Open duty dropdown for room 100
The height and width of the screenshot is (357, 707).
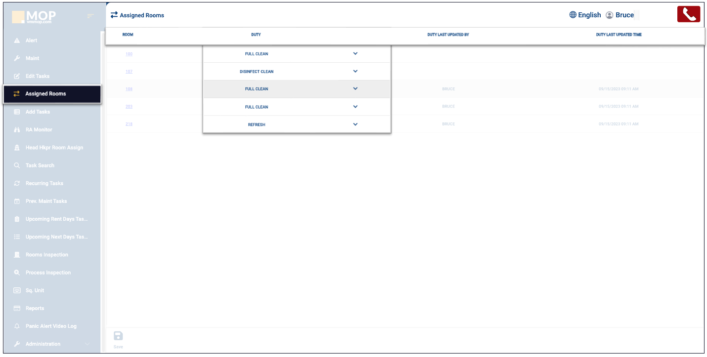click(355, 54)
